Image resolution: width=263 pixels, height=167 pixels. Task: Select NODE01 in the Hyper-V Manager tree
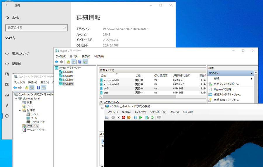tap(68, 72)
